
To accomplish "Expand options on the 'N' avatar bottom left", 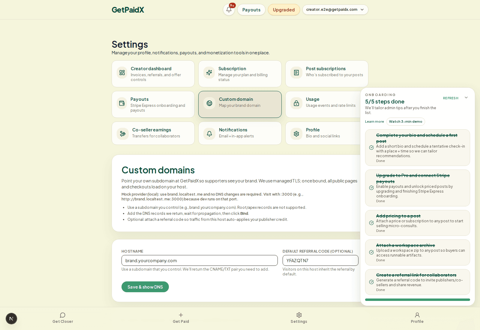I will click(11, 319).
